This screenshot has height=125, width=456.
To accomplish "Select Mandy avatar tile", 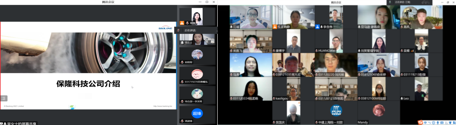I will point(379,113).
